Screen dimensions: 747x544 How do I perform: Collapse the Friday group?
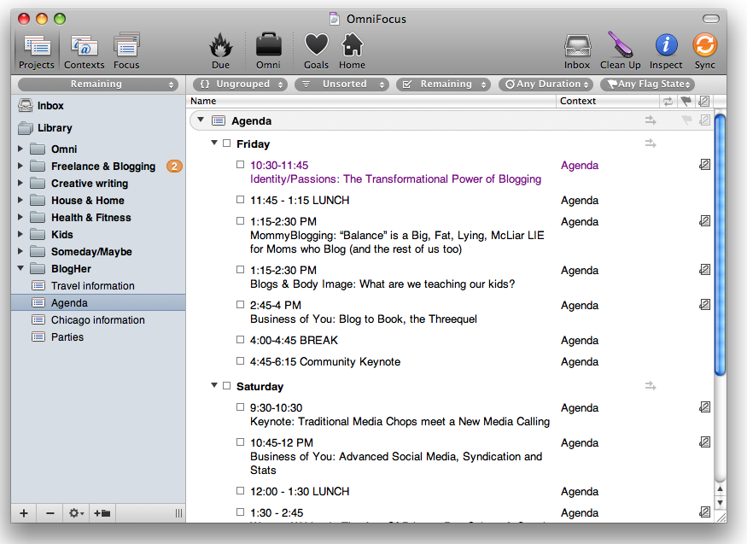click(x=214, y=143)
